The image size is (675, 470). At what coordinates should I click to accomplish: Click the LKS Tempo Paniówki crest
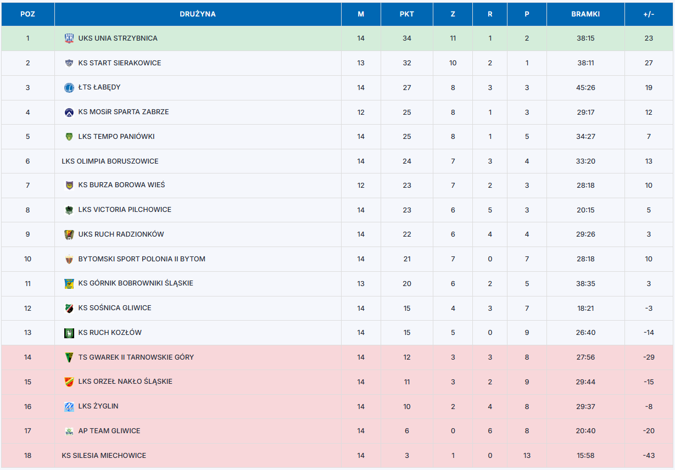69,137
